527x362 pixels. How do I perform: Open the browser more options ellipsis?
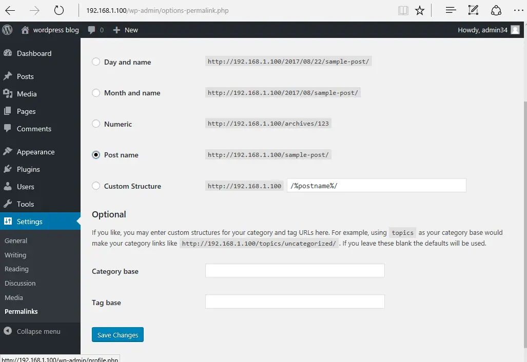point(519,10)
